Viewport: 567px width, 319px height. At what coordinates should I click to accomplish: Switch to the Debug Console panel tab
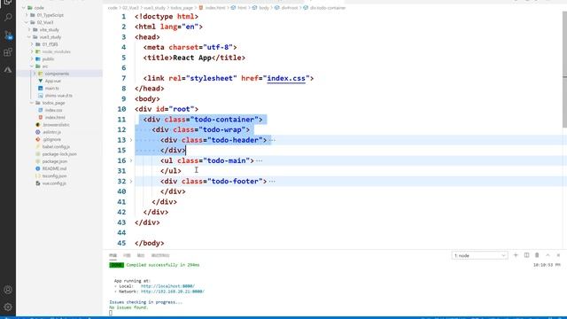point(160,255)
